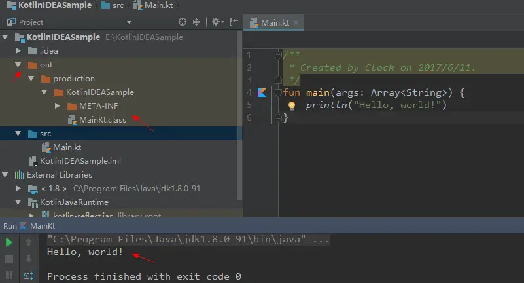Select MainKt.class file
The height and width of the screenshot is (283, 524).
coord(120,120)
